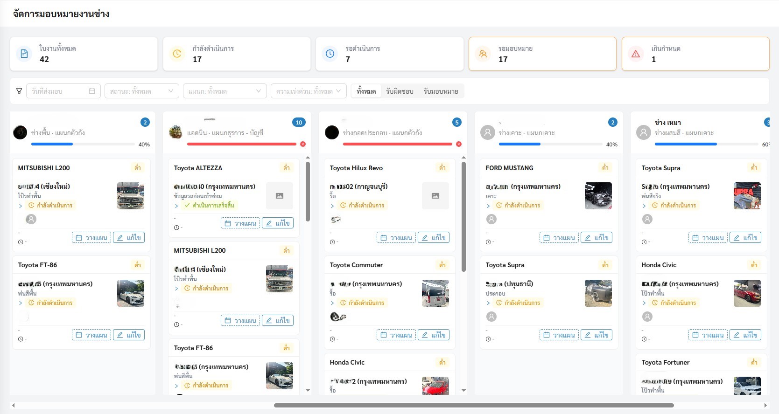
Task: Click priority tag on FORD MUSTANG card
Action: (605, 167)
